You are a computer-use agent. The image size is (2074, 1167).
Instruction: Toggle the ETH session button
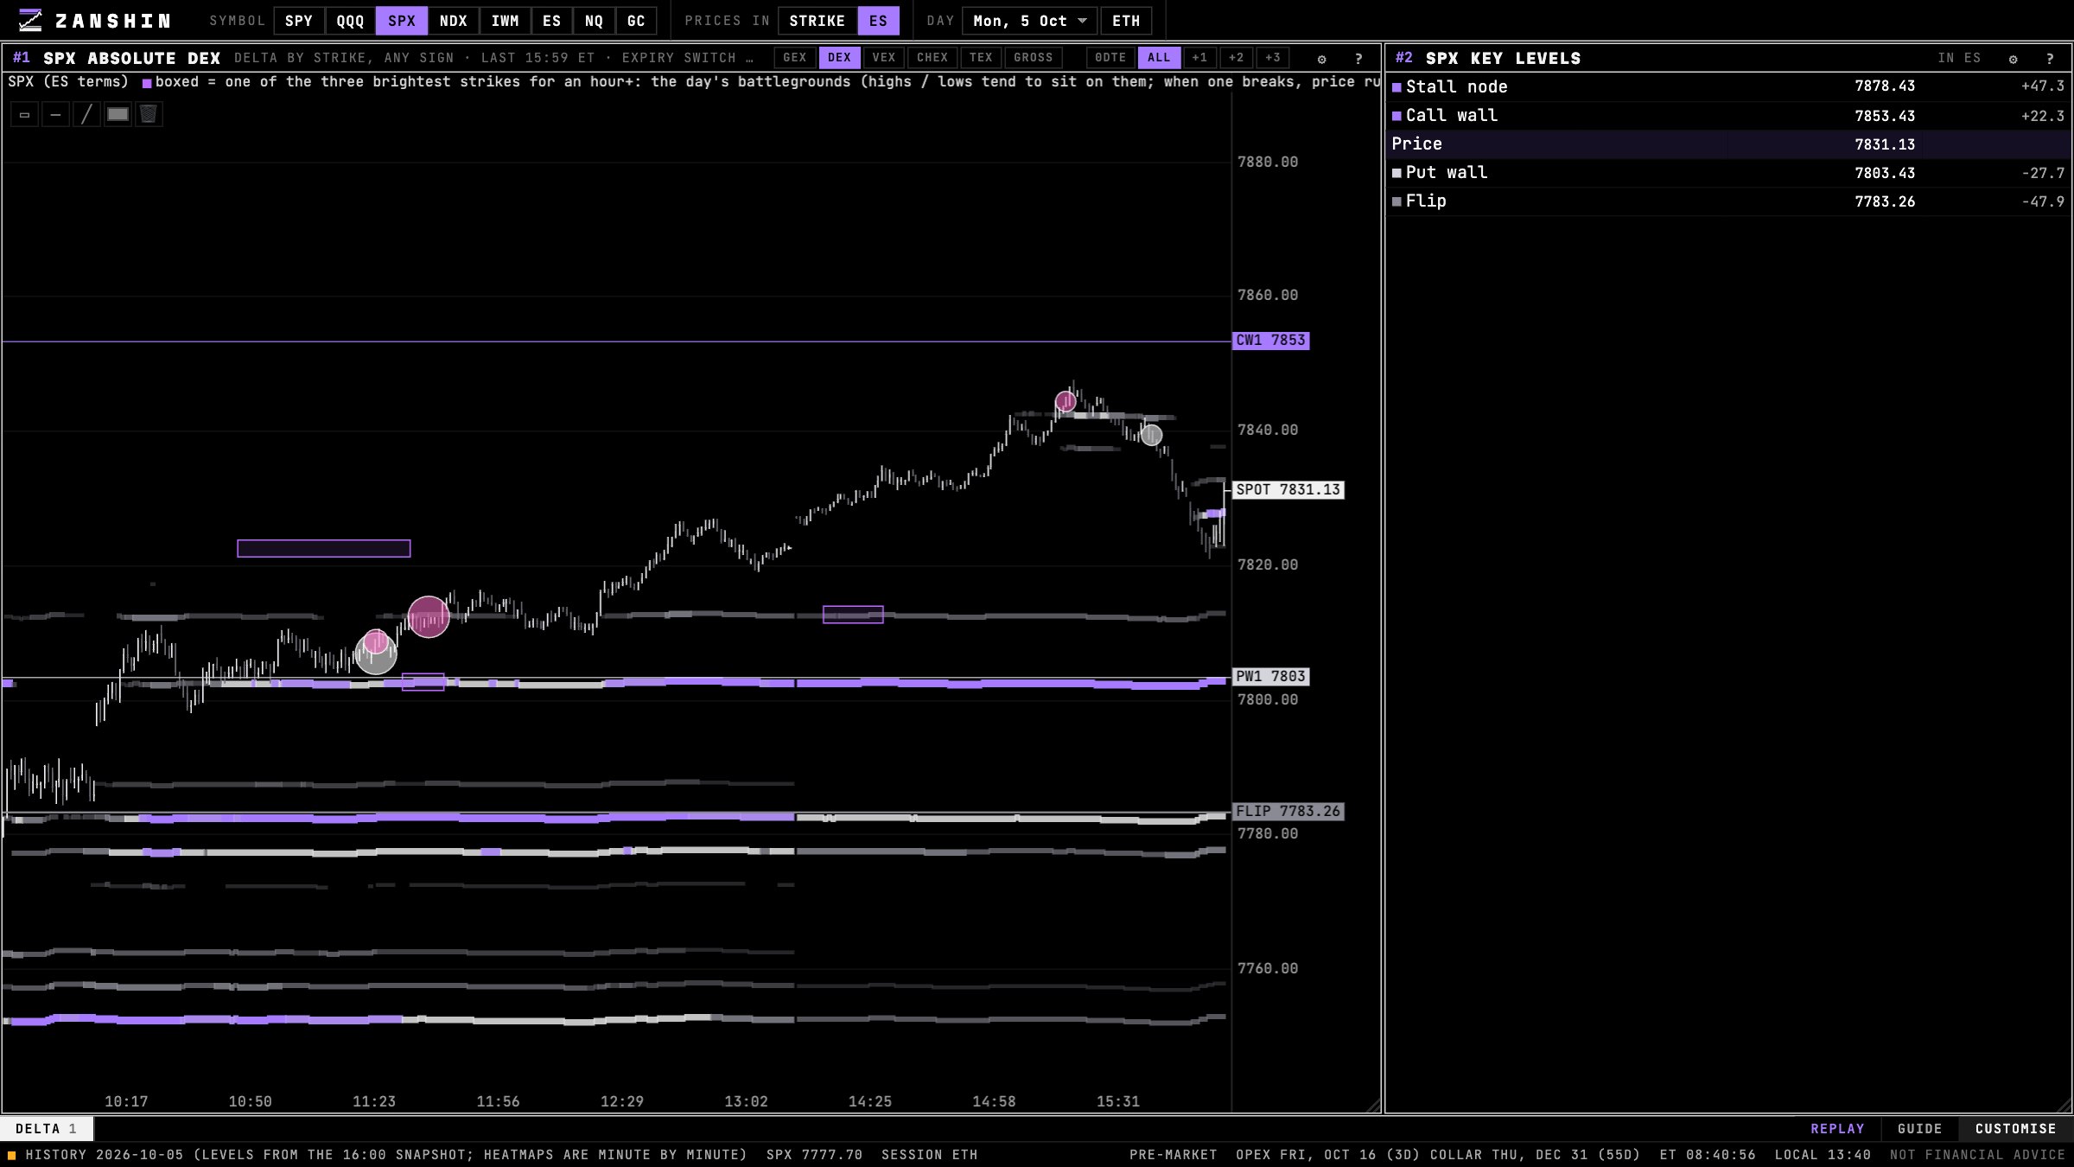pos(1125,21)
